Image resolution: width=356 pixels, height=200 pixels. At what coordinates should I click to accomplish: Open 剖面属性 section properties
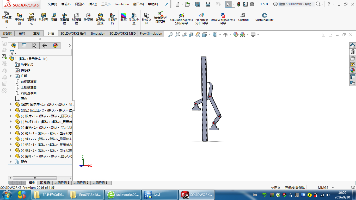[76, 19]
